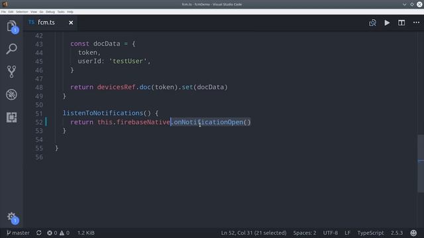Click line number 52 in gutter
The image size is (424, 238).
click(39, 122)
